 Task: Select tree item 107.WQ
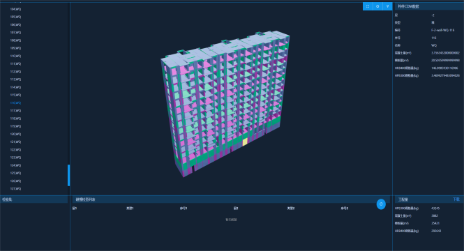[x=15, y=33]
